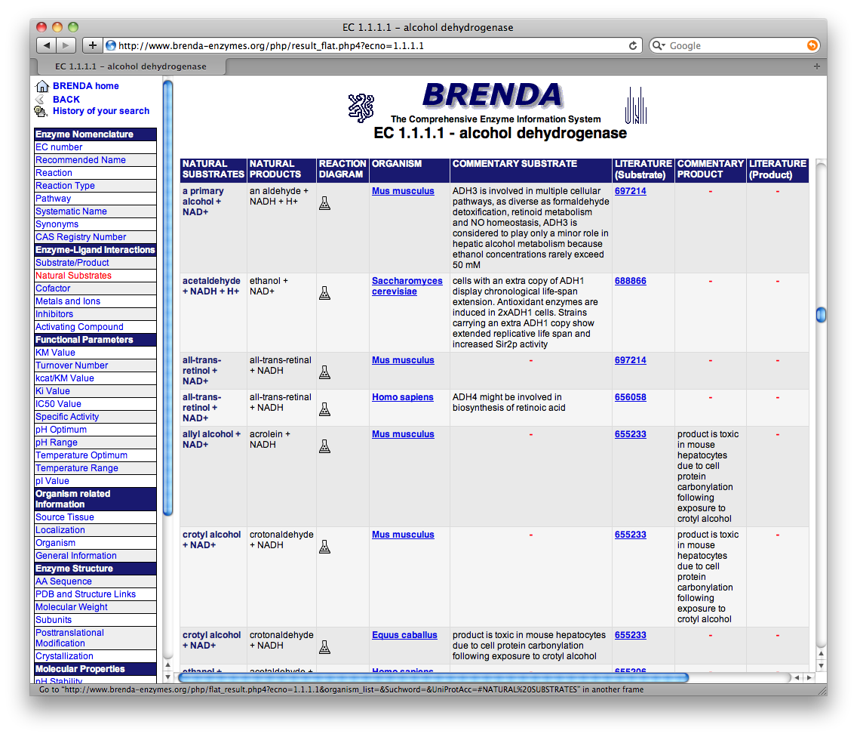Image resolution: width=857 pixels, height=737 pixels.
Task: Open reaction diagram for allyl alcohol row
Action: [x=324, y=446]
